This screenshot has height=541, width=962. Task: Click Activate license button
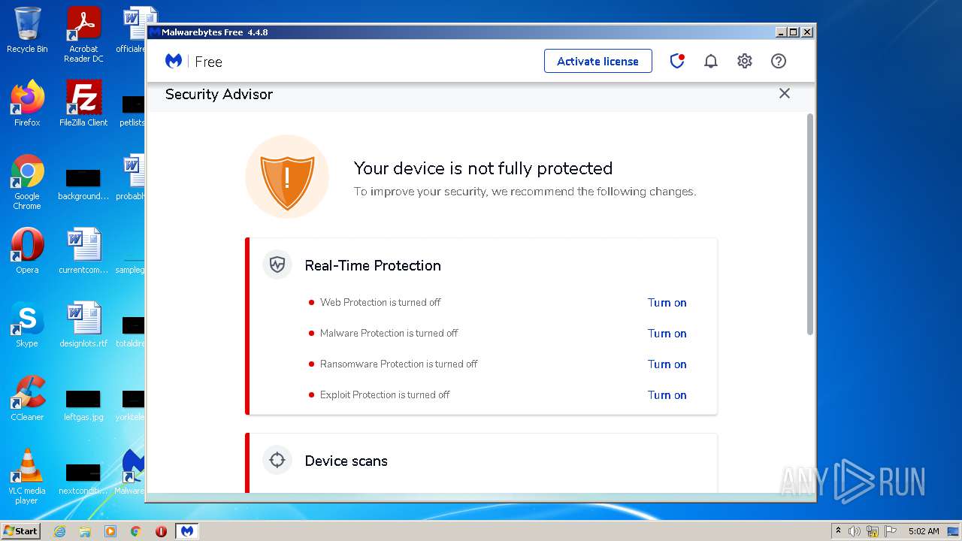point(598,62)
